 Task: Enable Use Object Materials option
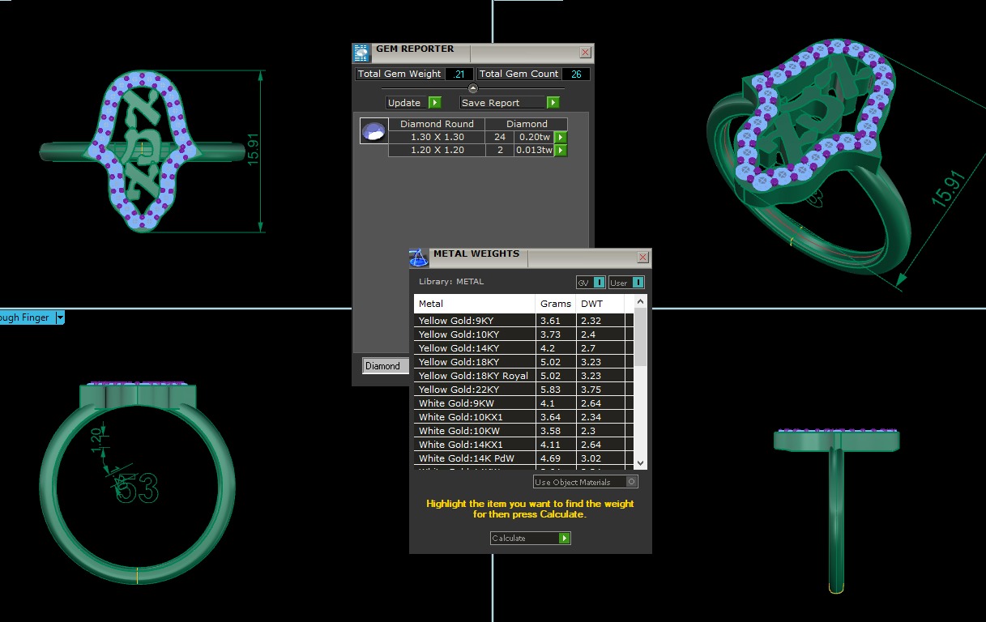(x=632, y=482)
